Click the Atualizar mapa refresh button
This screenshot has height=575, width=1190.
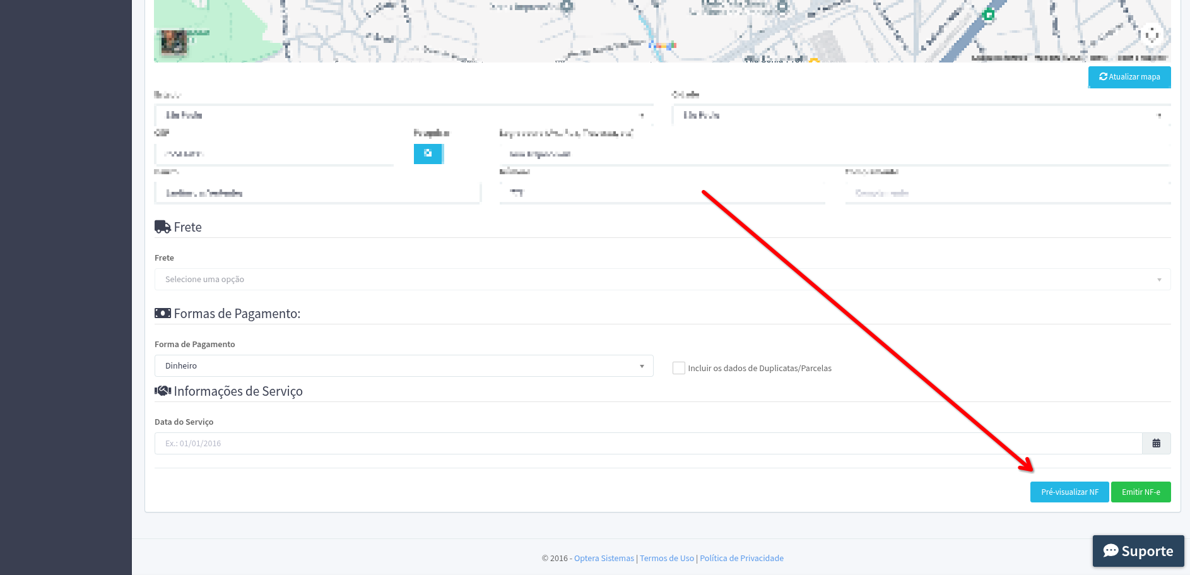(x=1129, y=77)
